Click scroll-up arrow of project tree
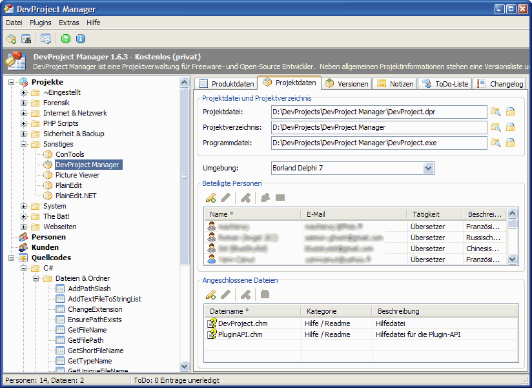 point(184,82)
